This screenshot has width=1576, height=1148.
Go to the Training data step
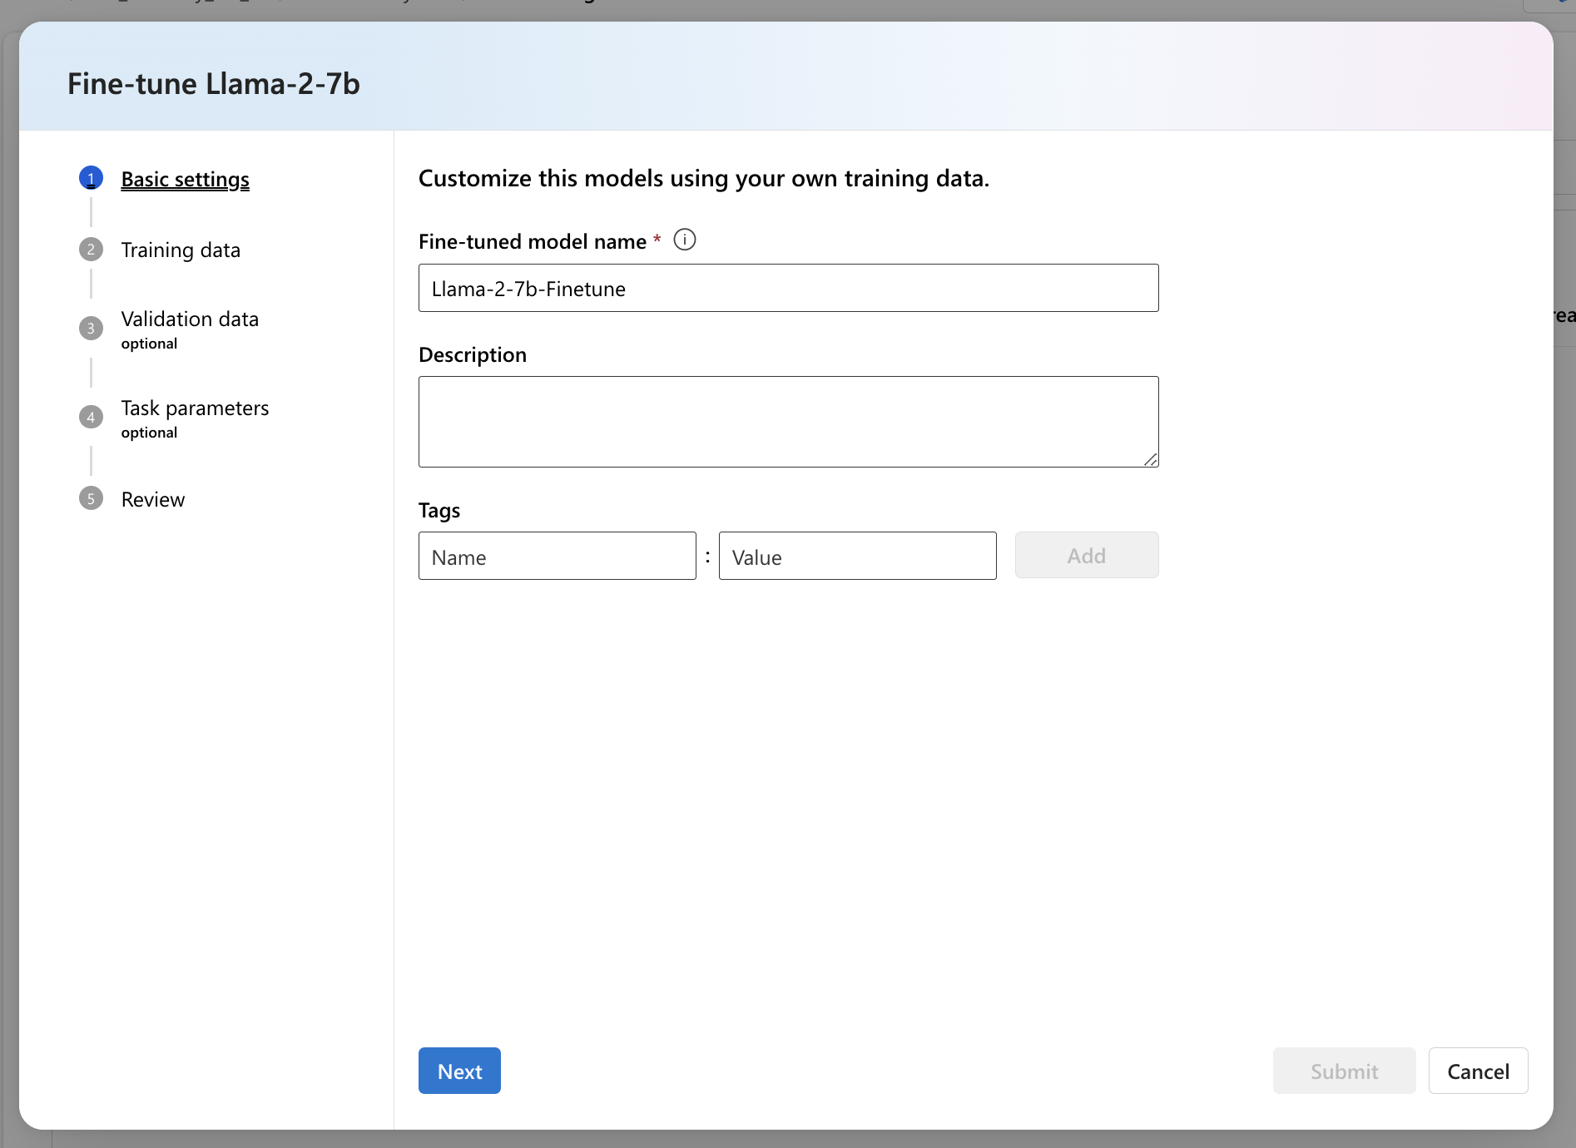click(x=181, y=250)
